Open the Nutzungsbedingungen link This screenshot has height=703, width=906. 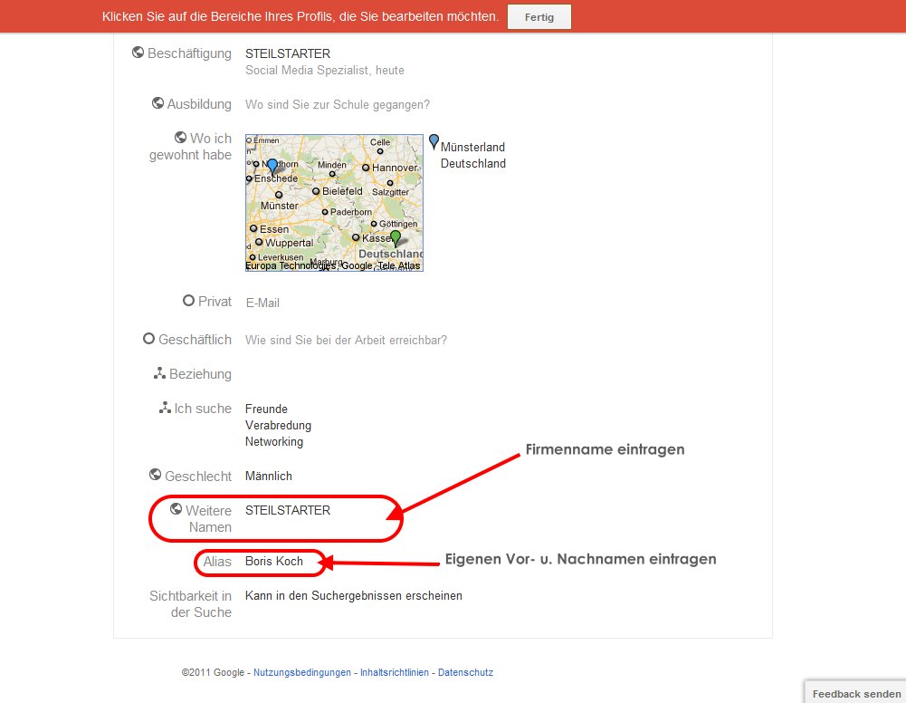click(302, 672)
